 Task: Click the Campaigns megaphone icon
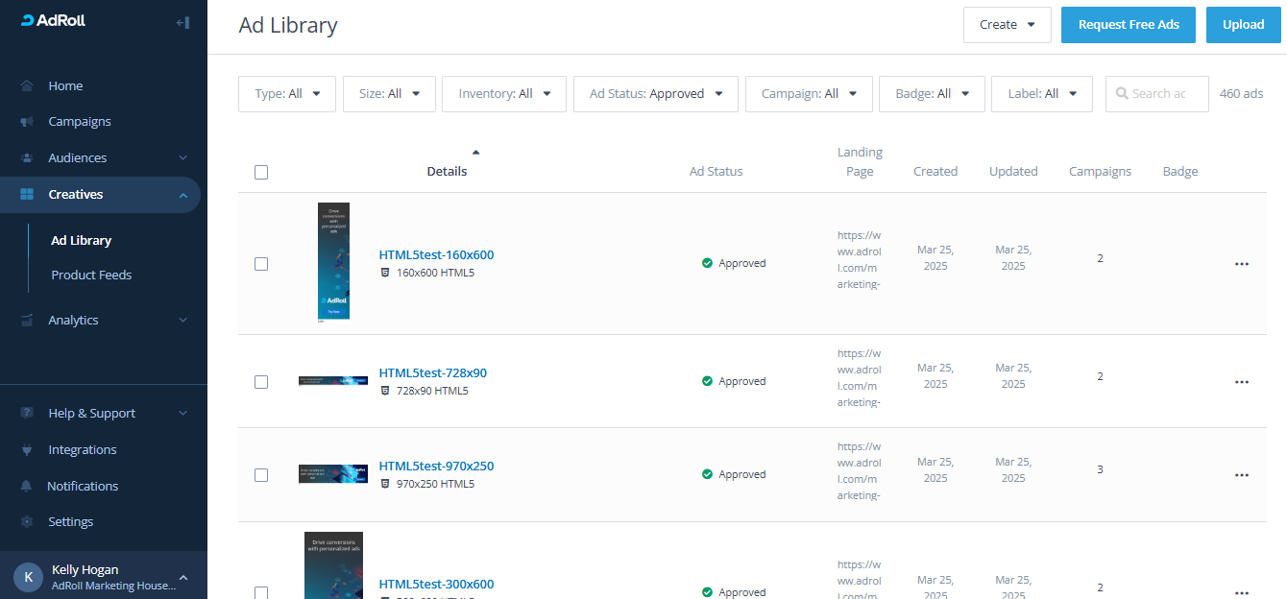[27, 122]
